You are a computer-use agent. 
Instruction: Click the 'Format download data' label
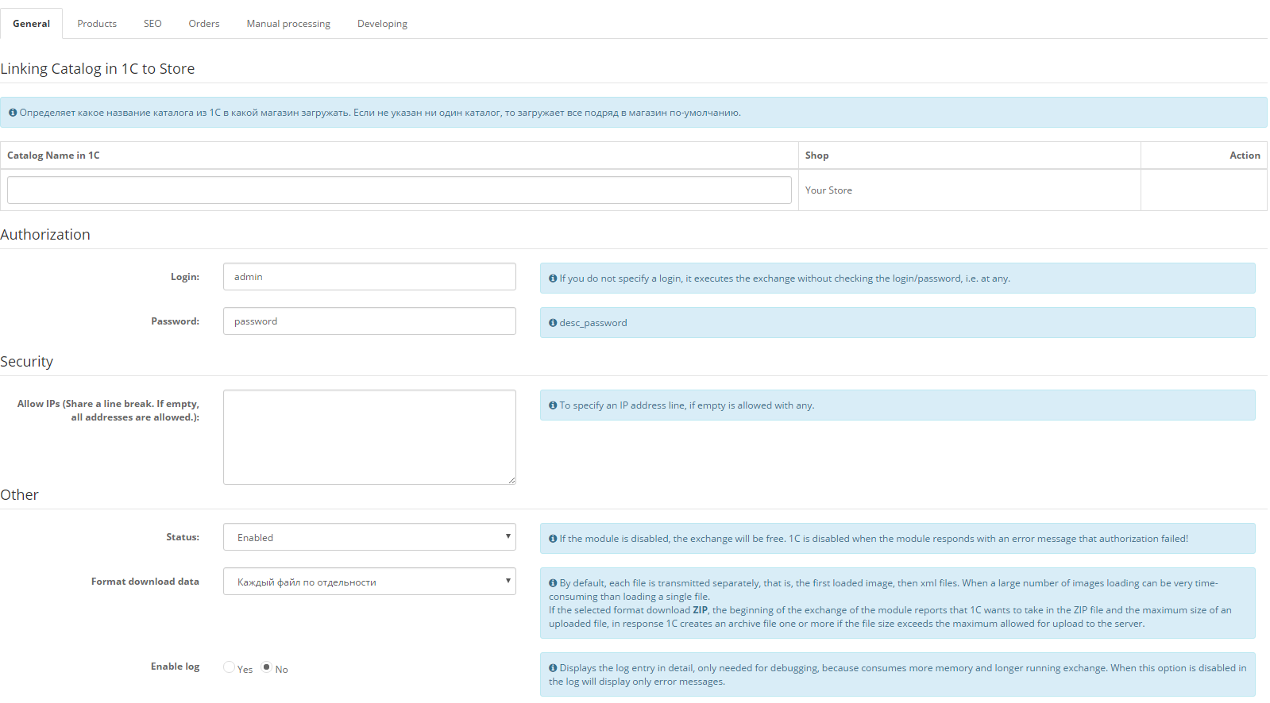tap(145, 582)
